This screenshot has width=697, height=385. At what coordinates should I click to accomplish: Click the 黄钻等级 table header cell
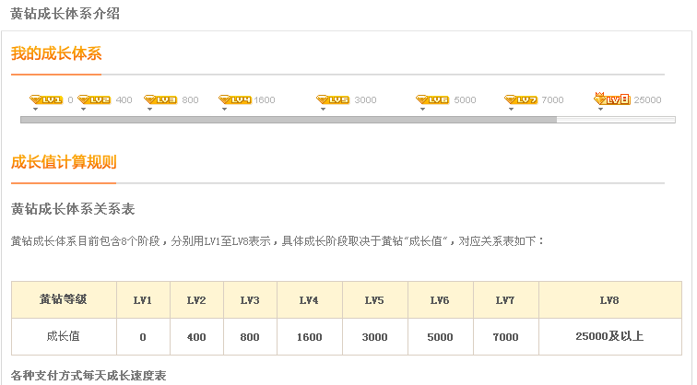tap(64, 299)
